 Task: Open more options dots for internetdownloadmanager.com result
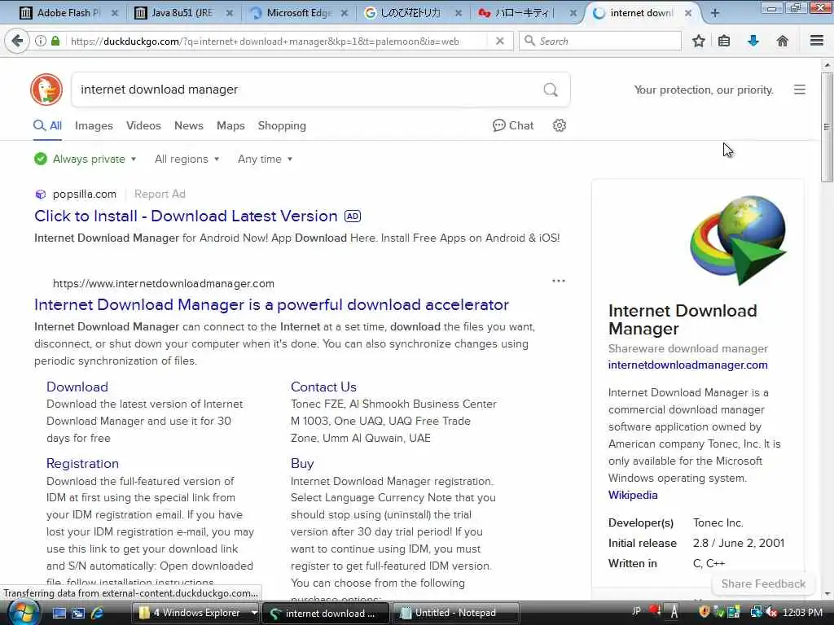point(559,281)
